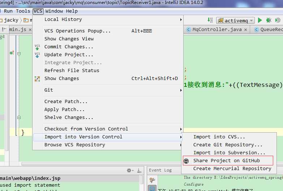Image resolution: width=283 pixels, height=191 pixels.
Task: Close the MqController.java tab
Action: [x=245, y=30]
